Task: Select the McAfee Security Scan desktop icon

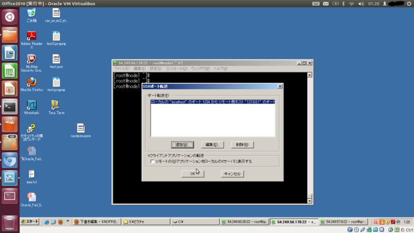Action: tap(32, 63)
